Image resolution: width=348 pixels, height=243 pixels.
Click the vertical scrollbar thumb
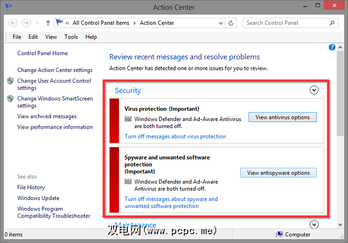[x=340, y=93]
